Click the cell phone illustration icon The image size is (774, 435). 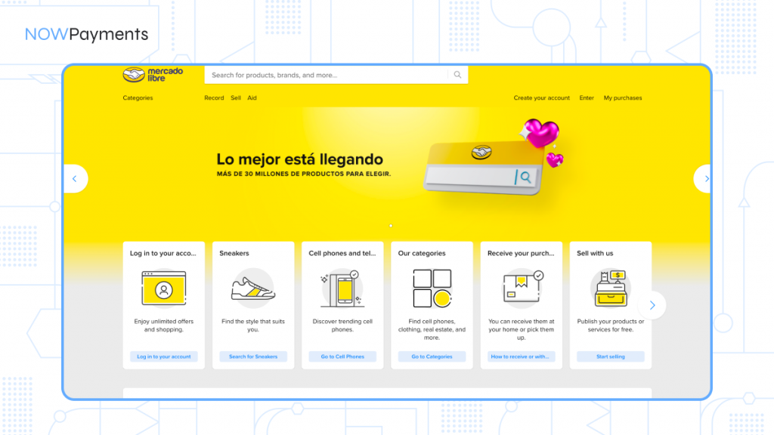[342, 288]
